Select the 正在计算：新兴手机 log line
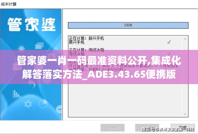 click(x=87, y=38)
